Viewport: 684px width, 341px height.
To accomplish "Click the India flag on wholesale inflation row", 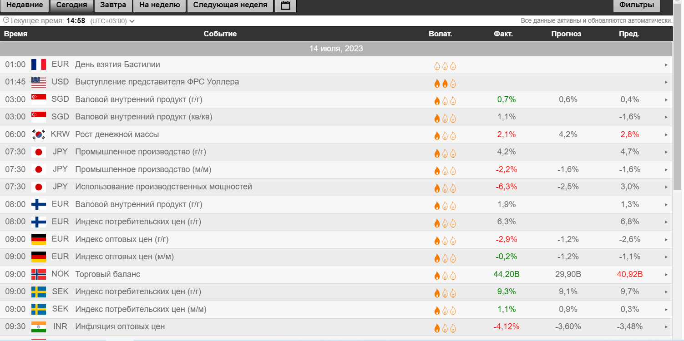I will (38, 326).
